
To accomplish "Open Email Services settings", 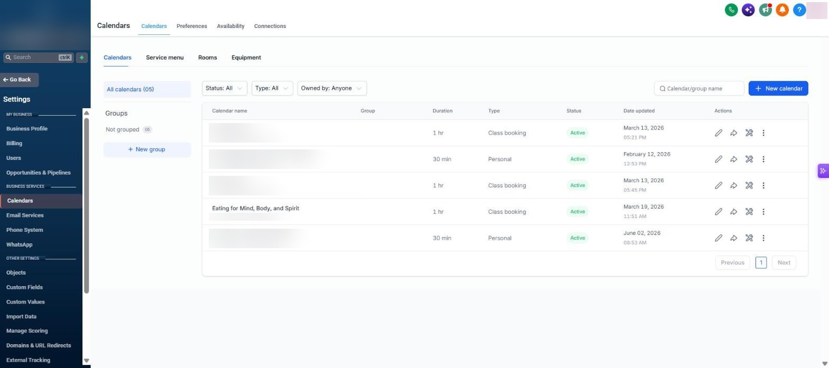I will point(25,215).
